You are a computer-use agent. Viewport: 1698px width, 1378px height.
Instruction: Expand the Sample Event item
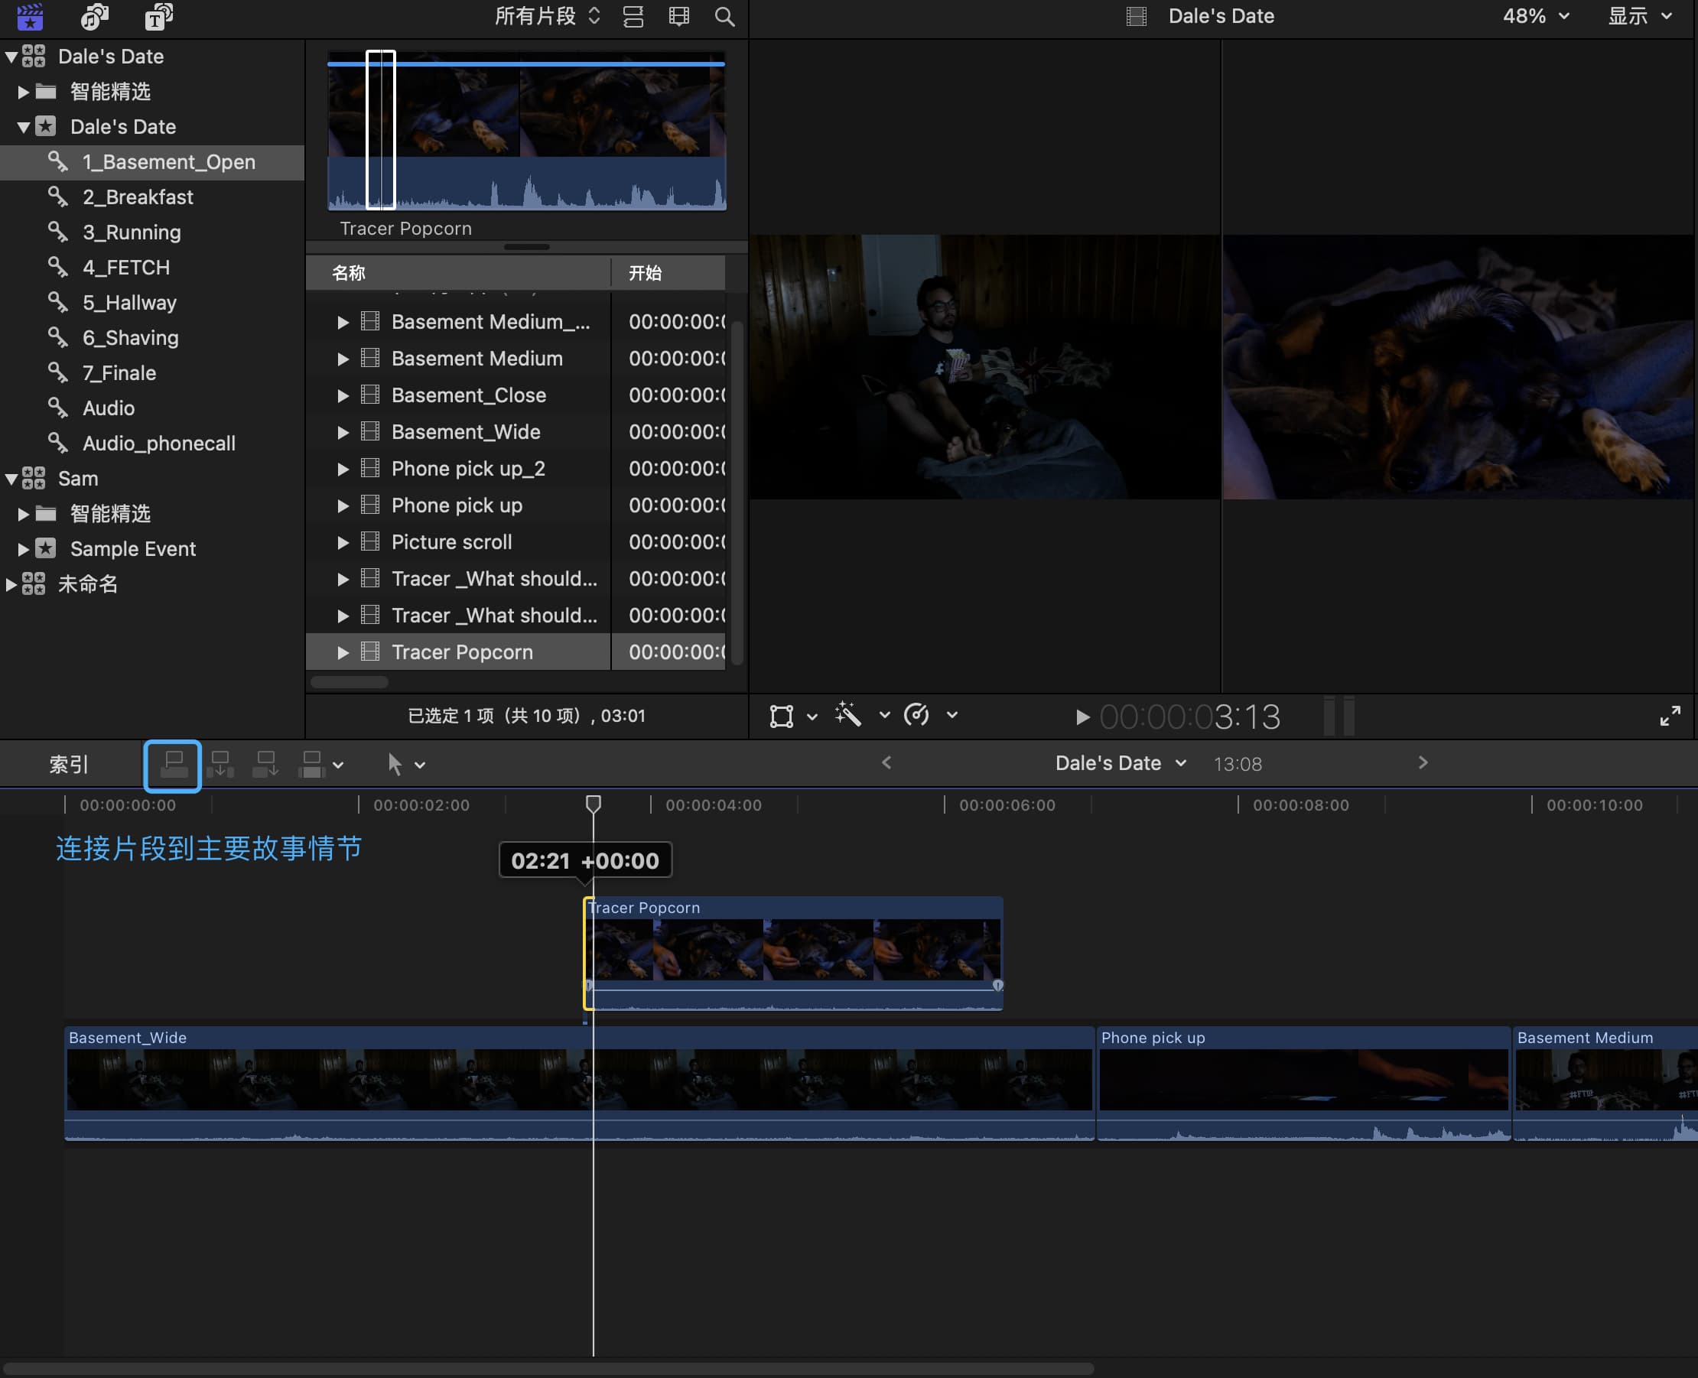click(x=23, y=548)
